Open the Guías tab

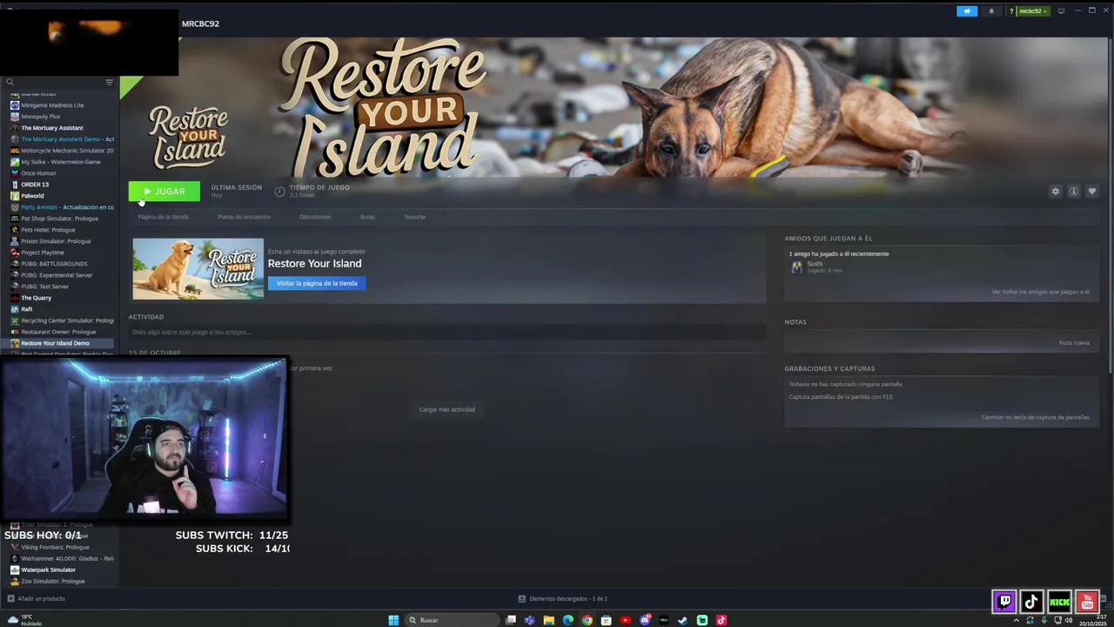[367, 217]
